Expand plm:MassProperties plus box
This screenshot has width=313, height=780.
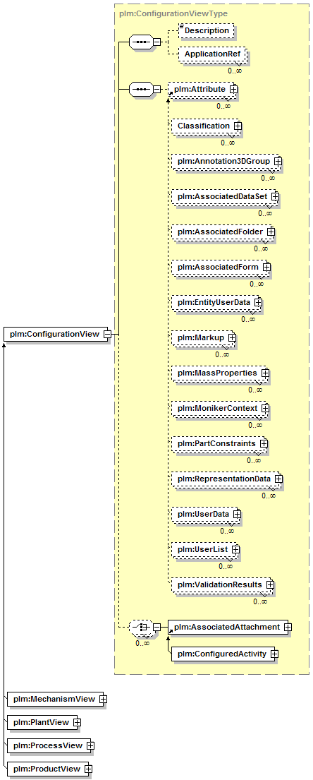pyautogui.click(x=265, y=373)
